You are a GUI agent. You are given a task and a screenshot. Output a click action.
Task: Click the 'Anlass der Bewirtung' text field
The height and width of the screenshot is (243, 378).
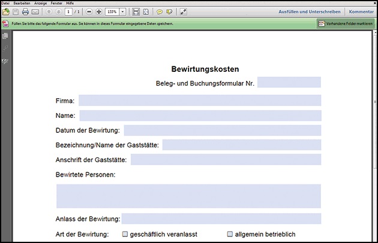(221, 218)
